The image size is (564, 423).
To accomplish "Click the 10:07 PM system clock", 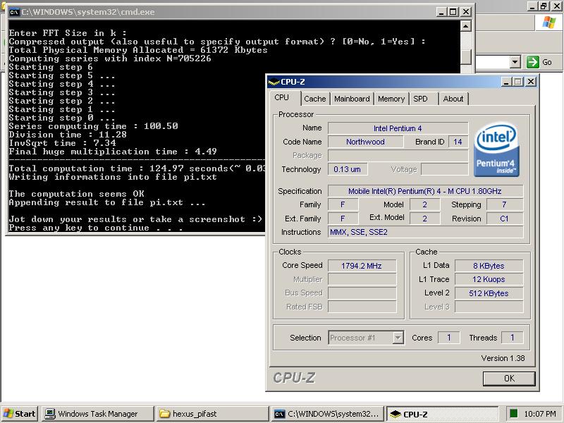I will [x=540, y=414].
